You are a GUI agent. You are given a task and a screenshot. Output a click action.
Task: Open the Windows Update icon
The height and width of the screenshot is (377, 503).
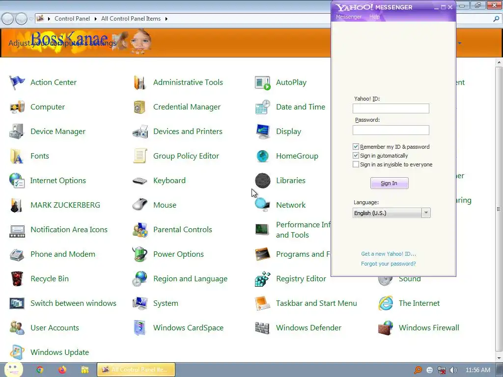(x=17, y=352)
